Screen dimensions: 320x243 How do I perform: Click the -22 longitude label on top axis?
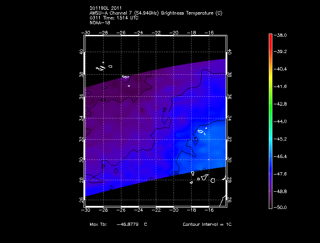click(x=156, y=33)
